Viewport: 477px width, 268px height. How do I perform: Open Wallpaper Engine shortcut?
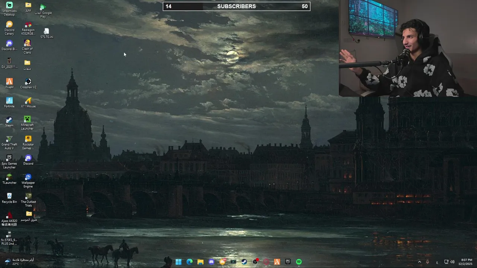[28, 181]
